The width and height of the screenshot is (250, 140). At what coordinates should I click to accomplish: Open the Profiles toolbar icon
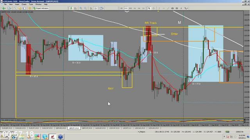click(x=9, y=8)
